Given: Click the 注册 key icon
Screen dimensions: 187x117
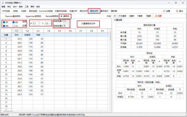Looking at the screenshot, I should point(156,16).
